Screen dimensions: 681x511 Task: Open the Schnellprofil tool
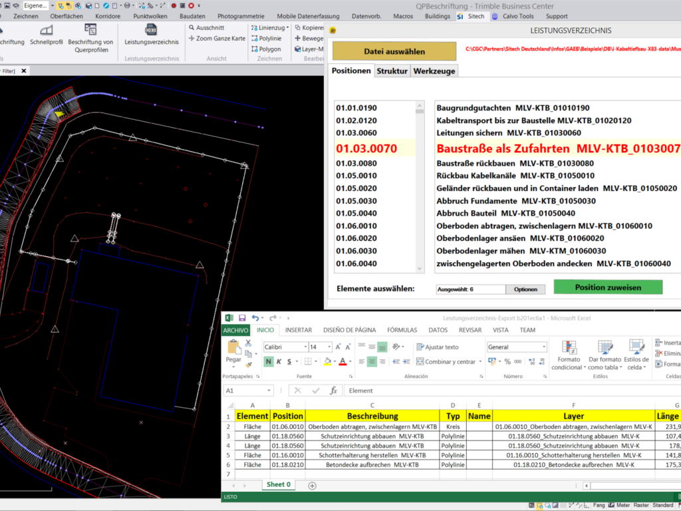[x=47, y=35]
